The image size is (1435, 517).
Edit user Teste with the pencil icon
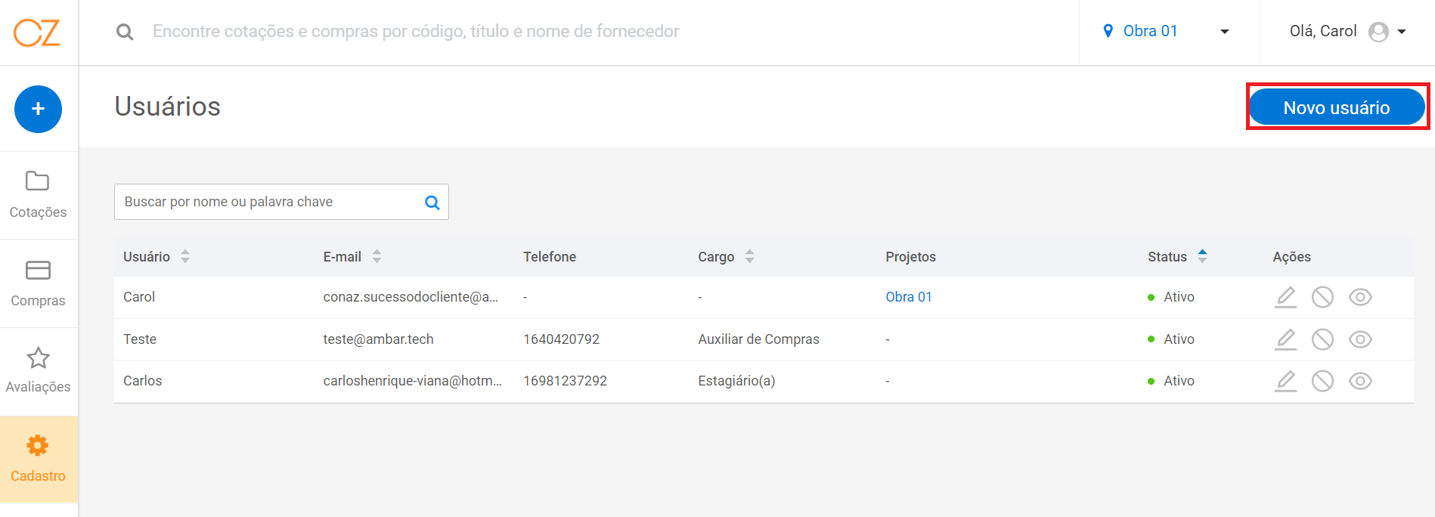(1285, 339)
